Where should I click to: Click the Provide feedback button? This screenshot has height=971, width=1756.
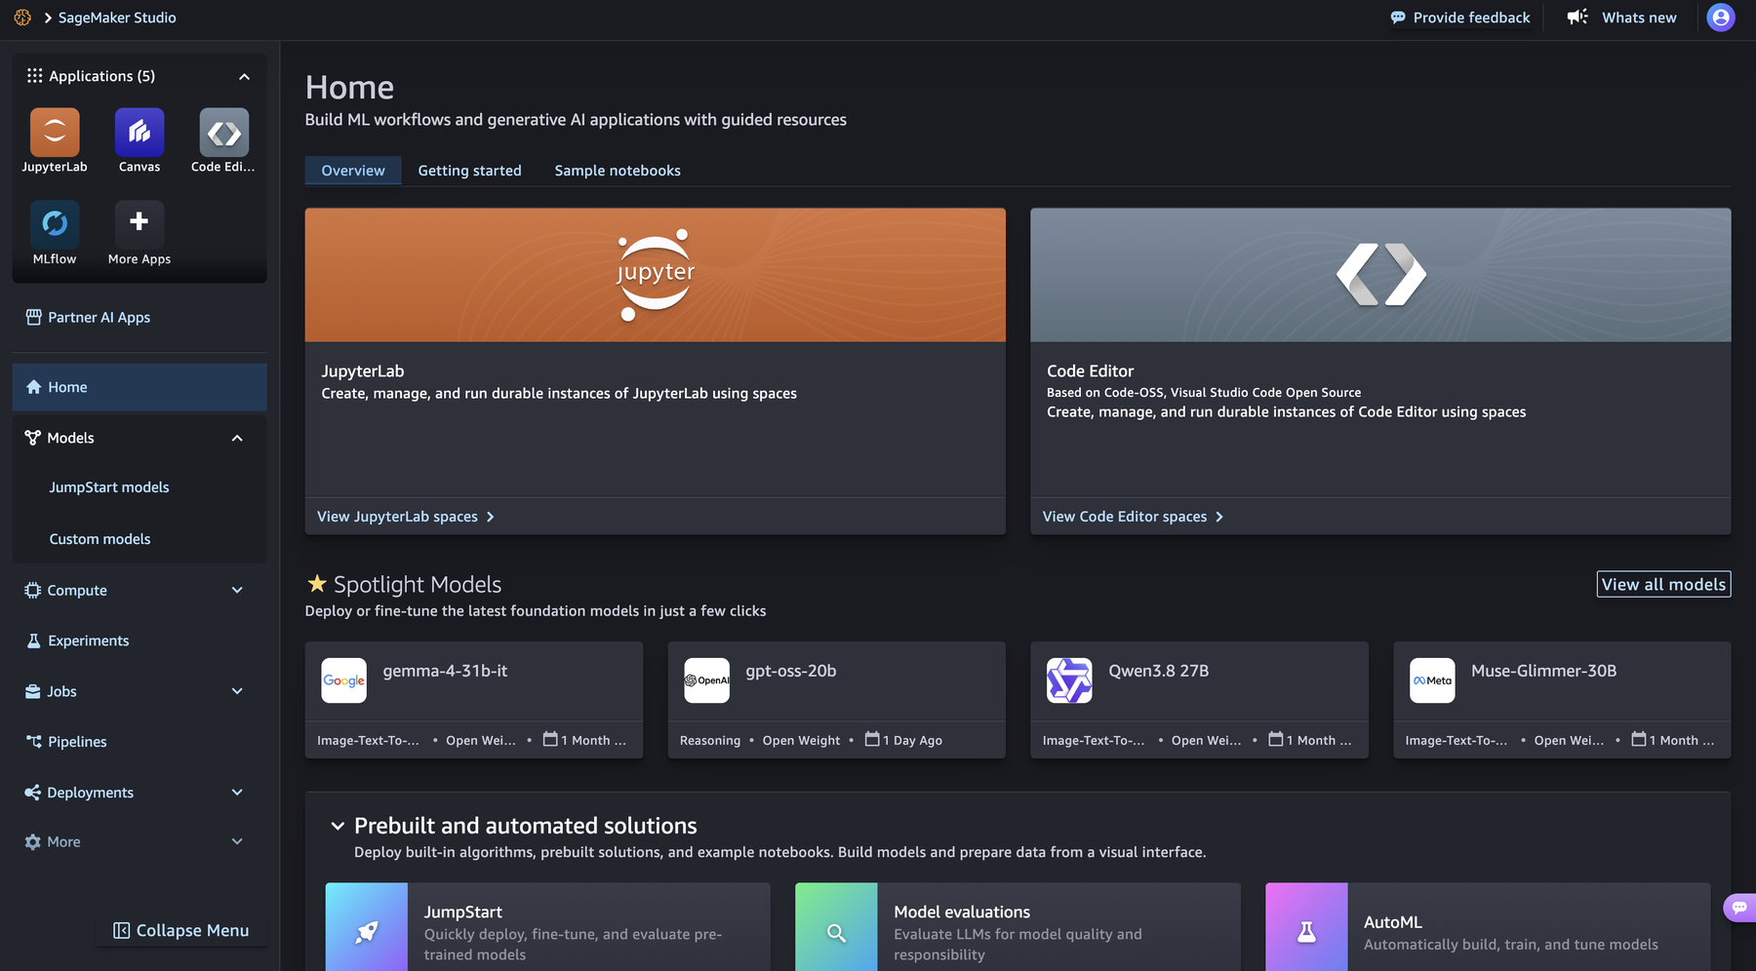coord(1460,18)
